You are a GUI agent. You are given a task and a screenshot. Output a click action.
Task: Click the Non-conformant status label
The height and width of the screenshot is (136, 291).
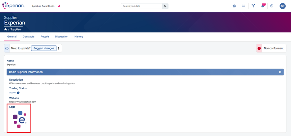274,48
